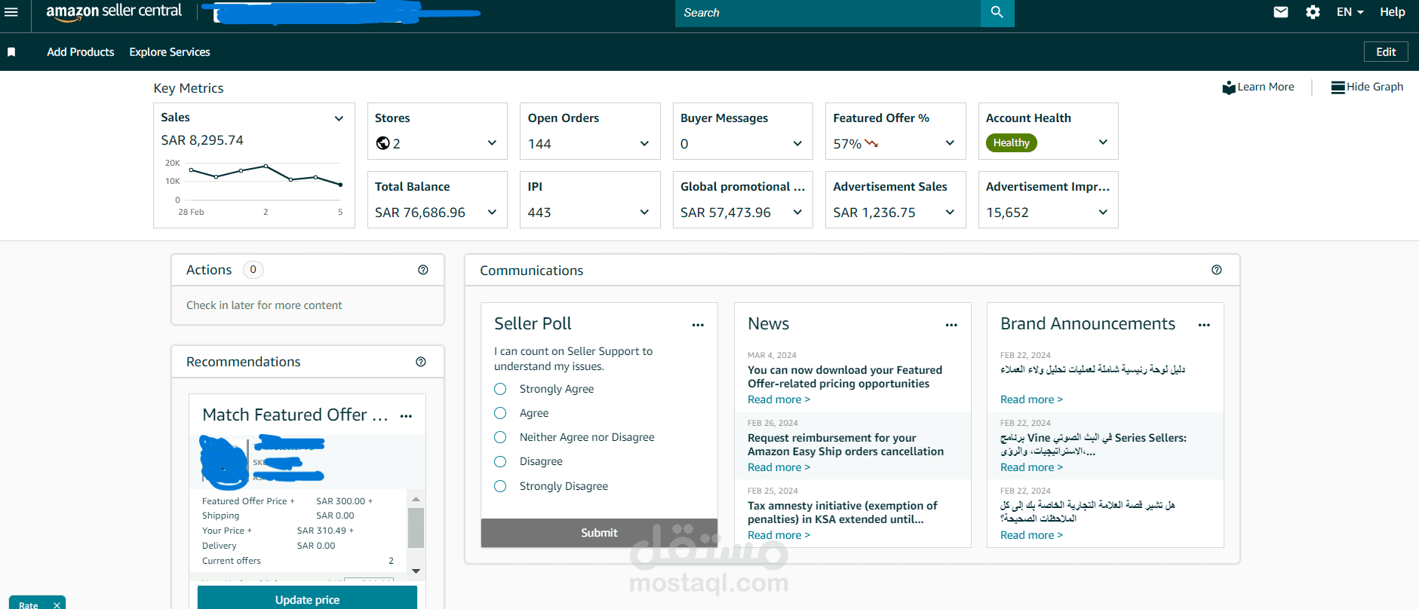Click the Actions count badge showing 0
Screen dimensions: 1419x609
[x=253, y=270]
